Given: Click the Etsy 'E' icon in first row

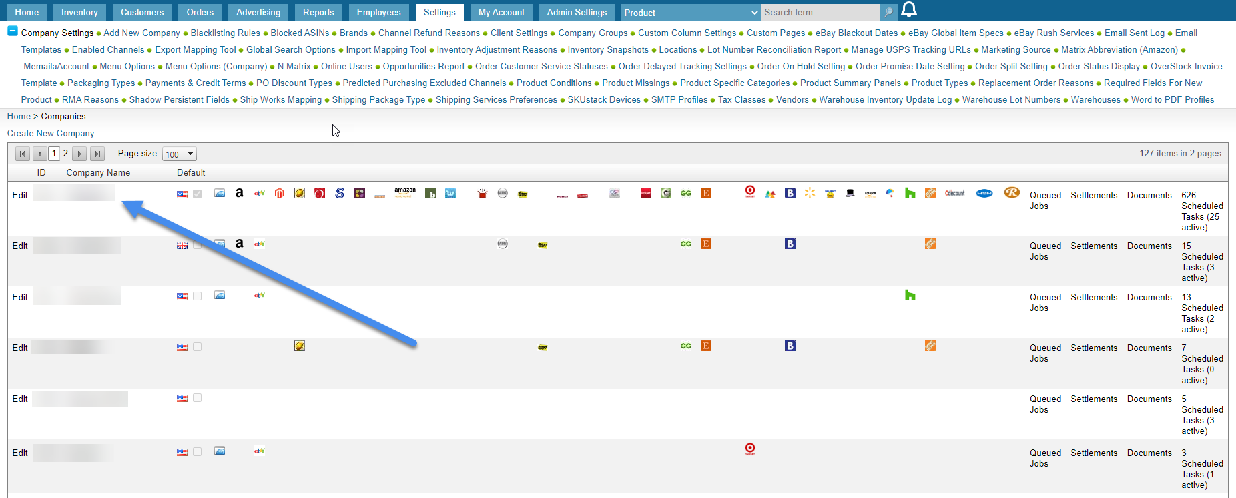Looking at the screenshot, I should coord(706,193).
